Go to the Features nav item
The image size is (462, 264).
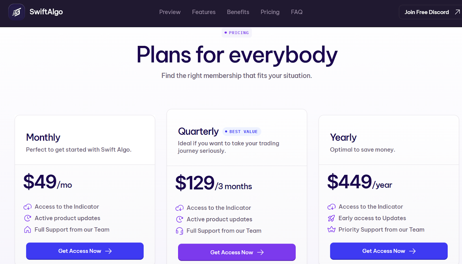pyautogui.click(x=204, y=12)
